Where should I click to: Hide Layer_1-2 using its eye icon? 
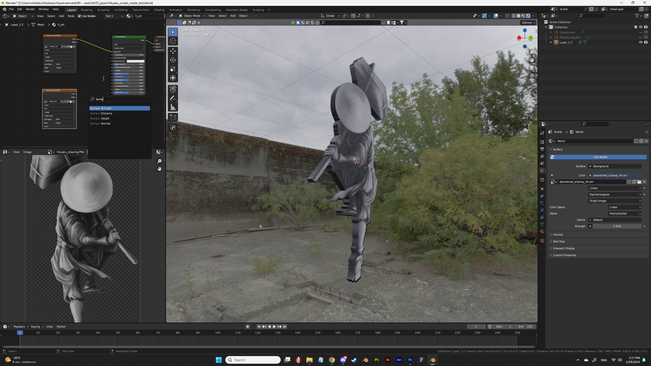pyautogui.click(x=641, y=42)
